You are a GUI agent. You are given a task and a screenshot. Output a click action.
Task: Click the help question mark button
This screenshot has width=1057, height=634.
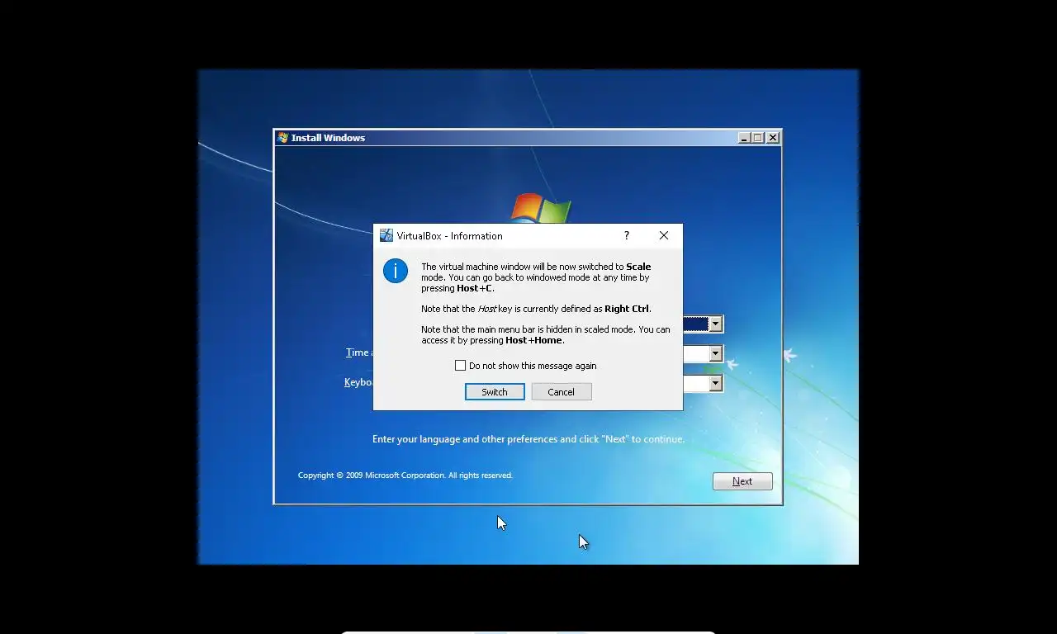627,235
